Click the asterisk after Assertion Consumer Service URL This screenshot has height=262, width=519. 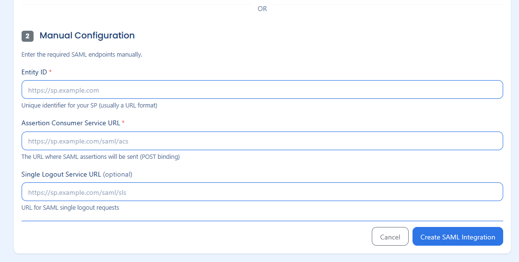(x=123, y=122)
